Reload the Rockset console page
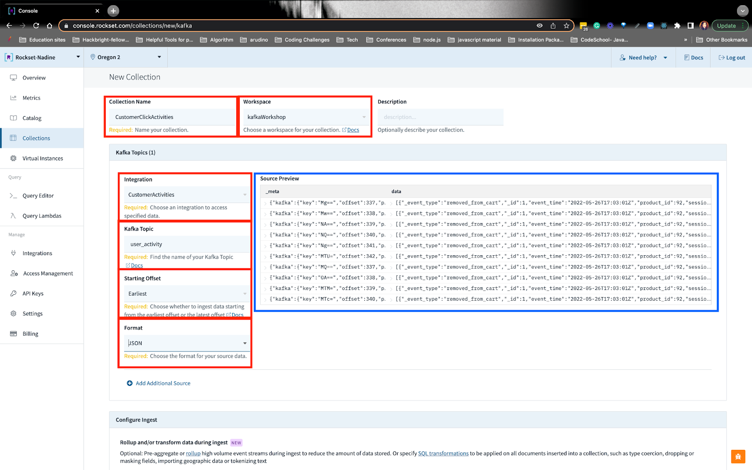752x470 pixels. click(x=36, y=25)
